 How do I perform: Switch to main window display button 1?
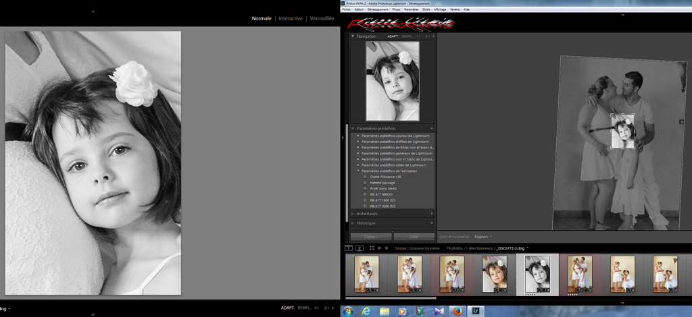point(348,248)
